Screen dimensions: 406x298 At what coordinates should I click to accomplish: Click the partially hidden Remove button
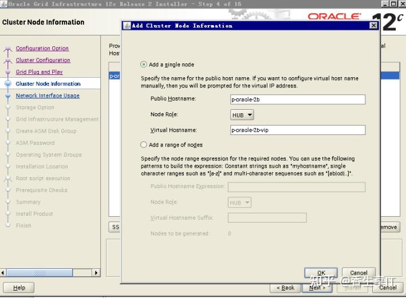tap(390, 227)
